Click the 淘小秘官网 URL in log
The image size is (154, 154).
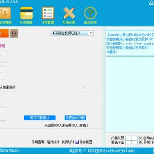point(140,44)
